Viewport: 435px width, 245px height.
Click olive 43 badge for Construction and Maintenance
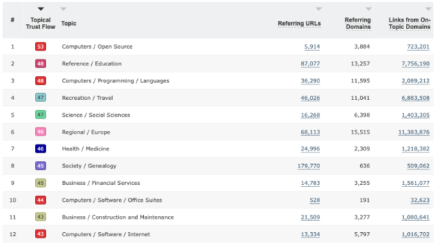pos(40,217)
